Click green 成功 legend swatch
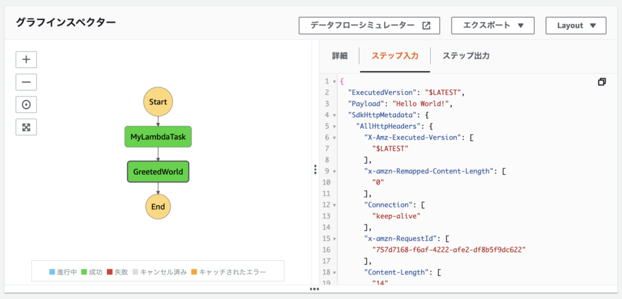Image resolution: width=622 pixels, height=299 pixels. point(84,272)
